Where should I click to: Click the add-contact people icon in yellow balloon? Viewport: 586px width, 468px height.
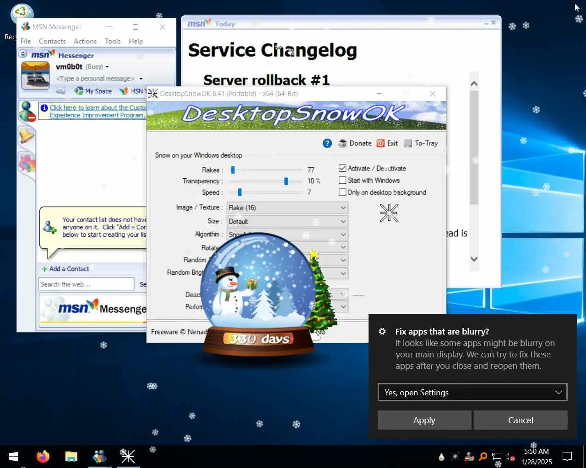pyautogui.click(x=49, y=227)
